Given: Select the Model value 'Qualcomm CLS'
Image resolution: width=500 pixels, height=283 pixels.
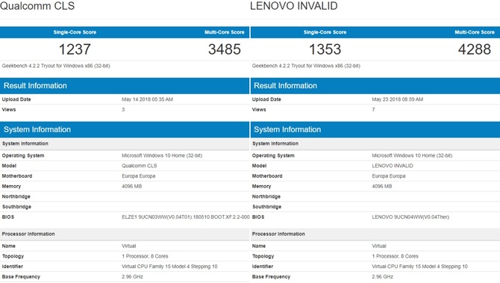Looking at the screenshot, I should 140,166.
